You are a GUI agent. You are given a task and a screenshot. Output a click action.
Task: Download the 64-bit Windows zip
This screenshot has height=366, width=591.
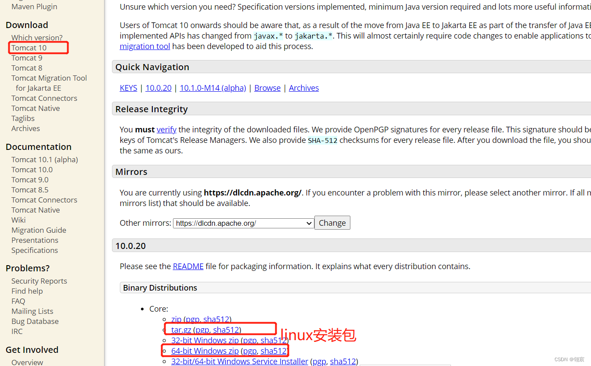tap(205, 351)
